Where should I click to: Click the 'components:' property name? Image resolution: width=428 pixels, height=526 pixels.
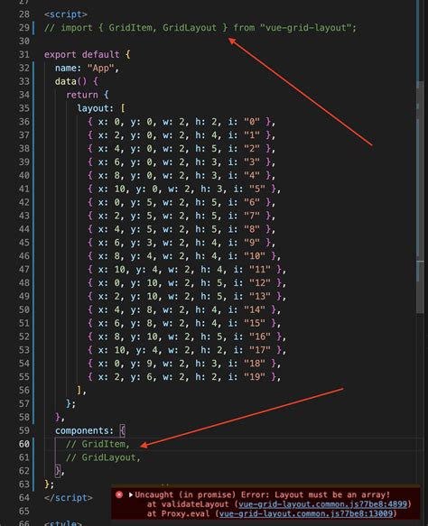coord(85,430)
